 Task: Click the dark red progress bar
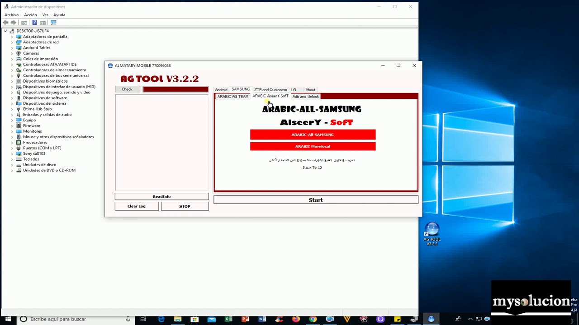(176, 89)
